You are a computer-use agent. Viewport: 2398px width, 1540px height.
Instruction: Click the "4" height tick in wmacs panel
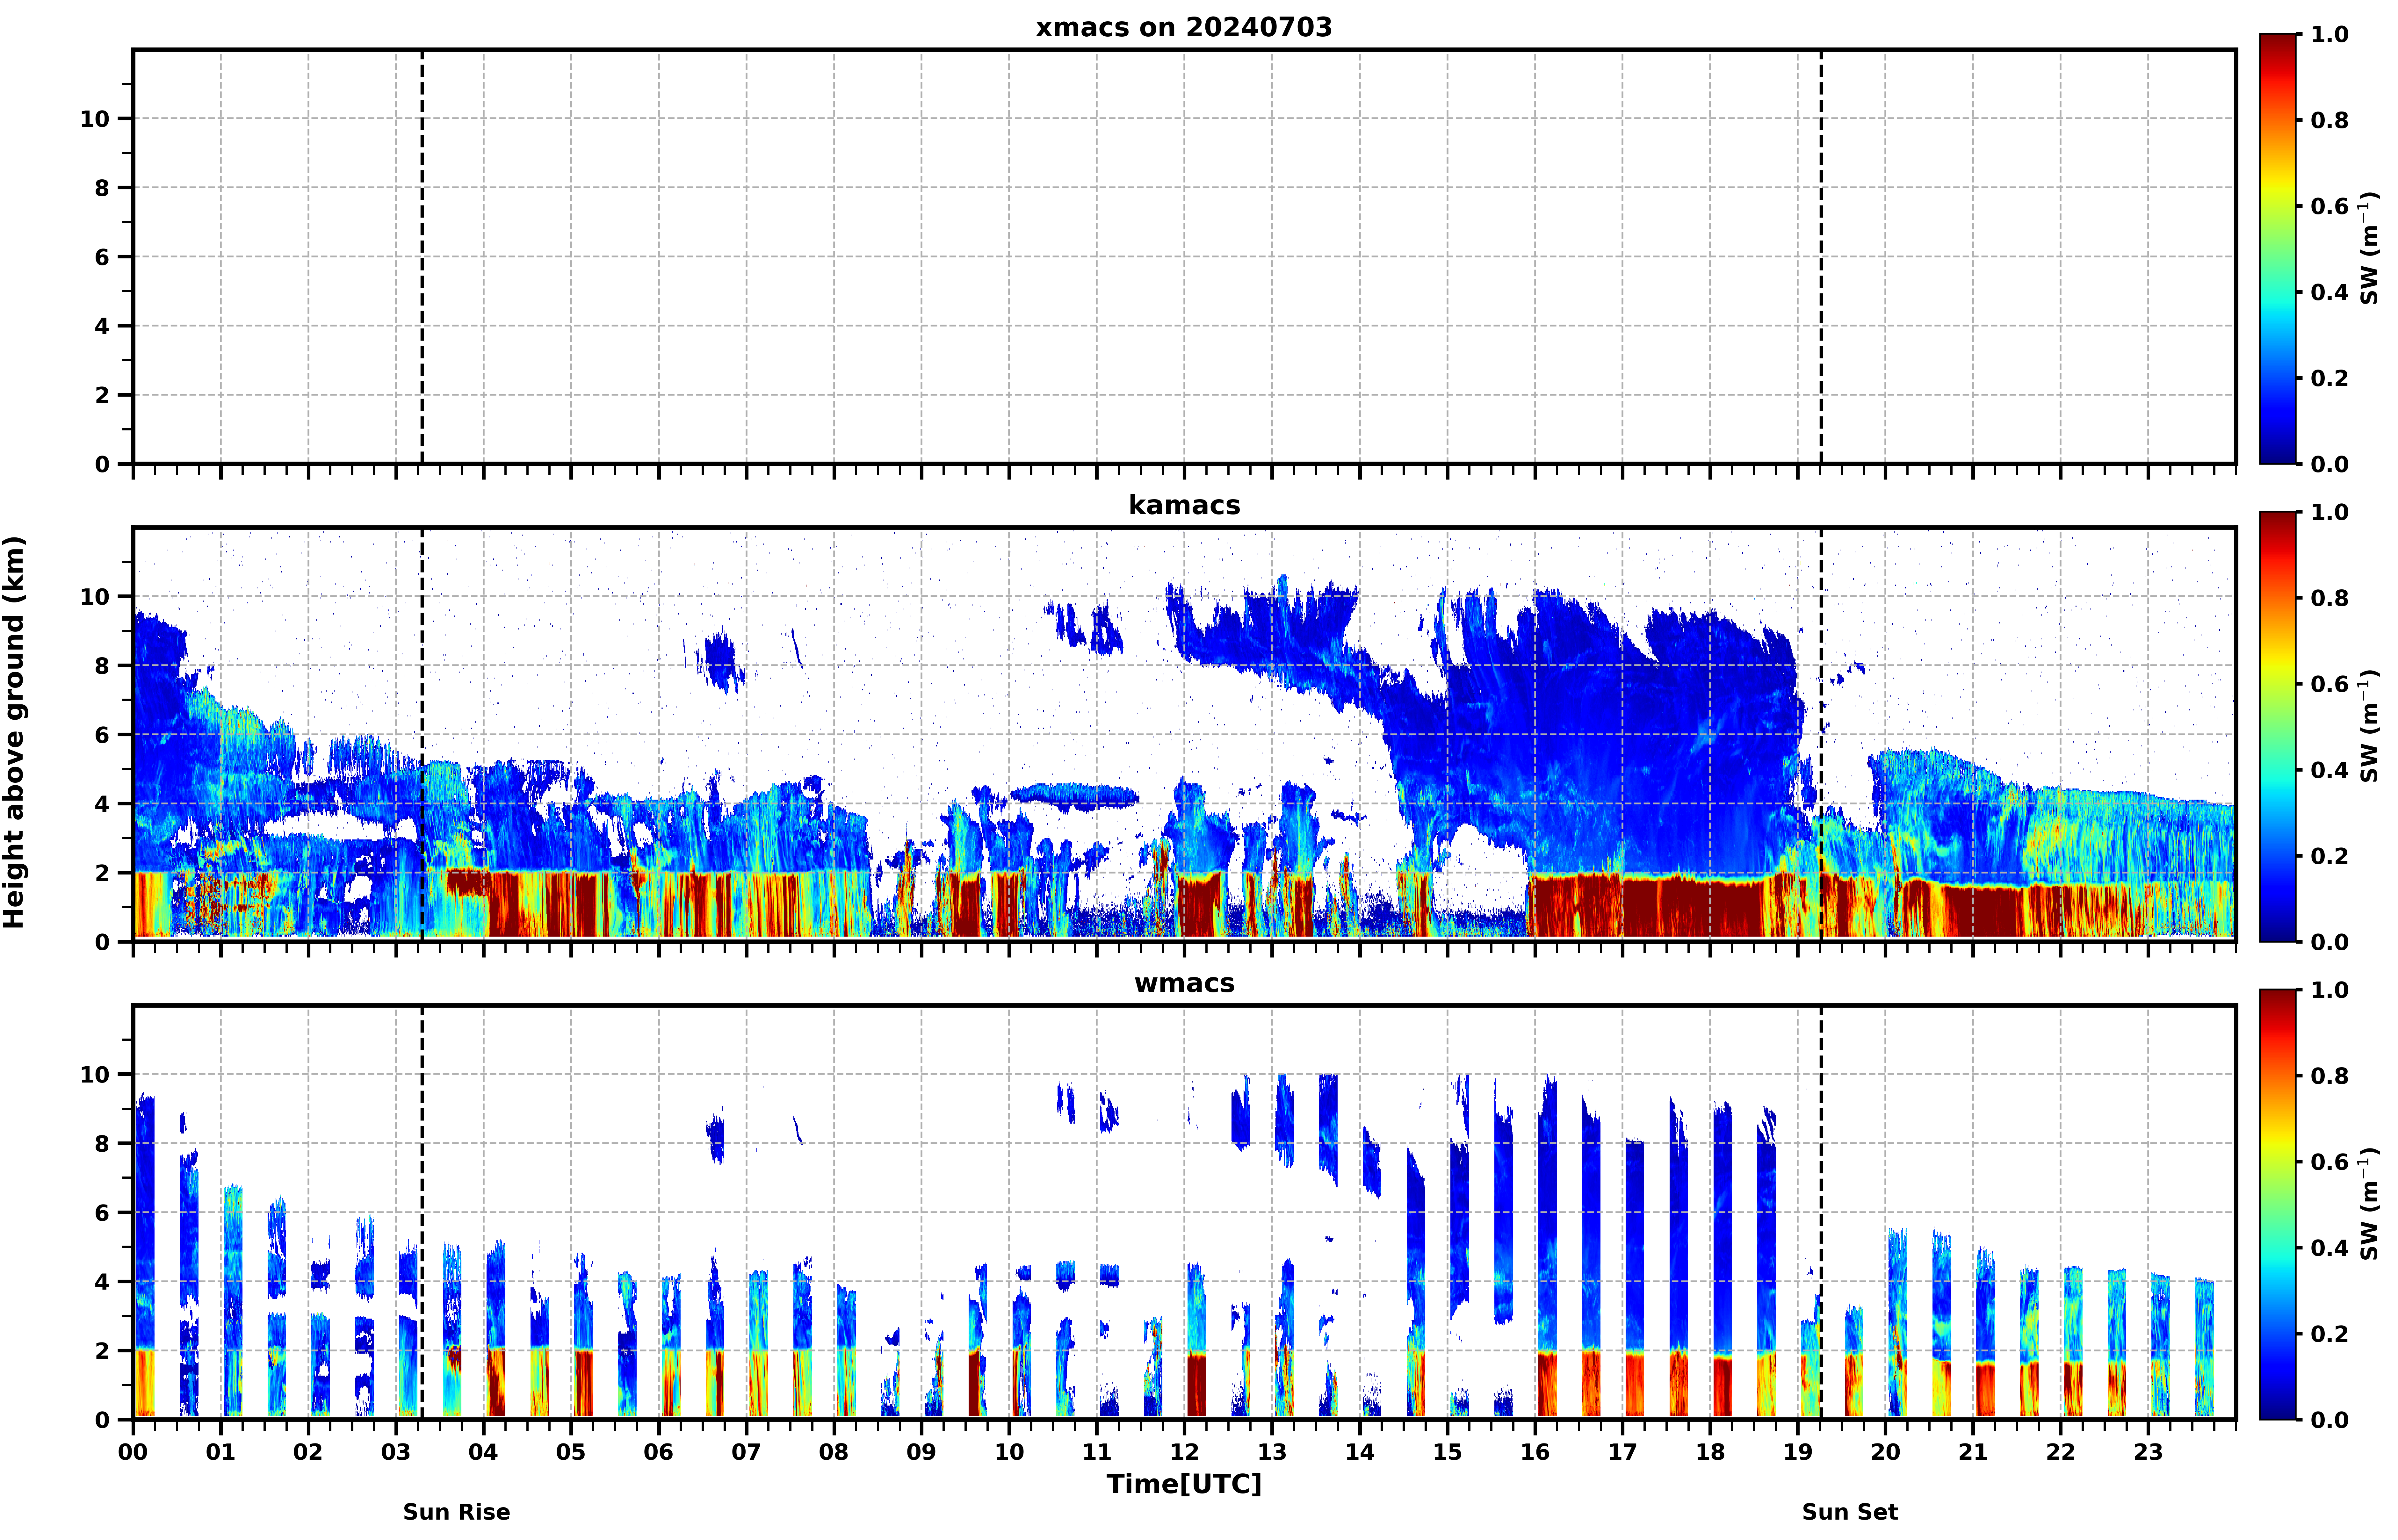click(x=102, y=1282)
